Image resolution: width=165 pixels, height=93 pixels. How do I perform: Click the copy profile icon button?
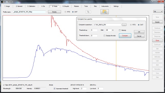coord(88,12)
